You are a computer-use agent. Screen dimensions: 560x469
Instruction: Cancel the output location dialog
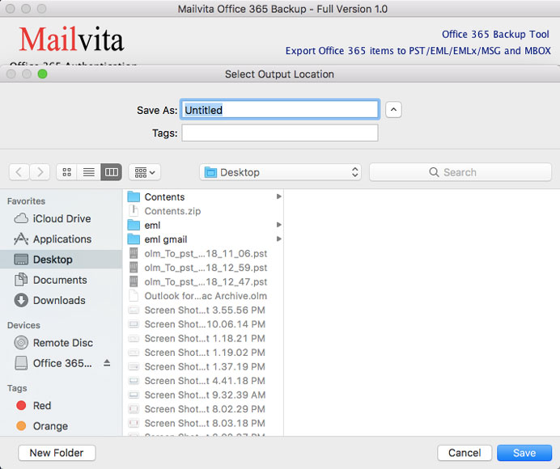click(465, 453)
